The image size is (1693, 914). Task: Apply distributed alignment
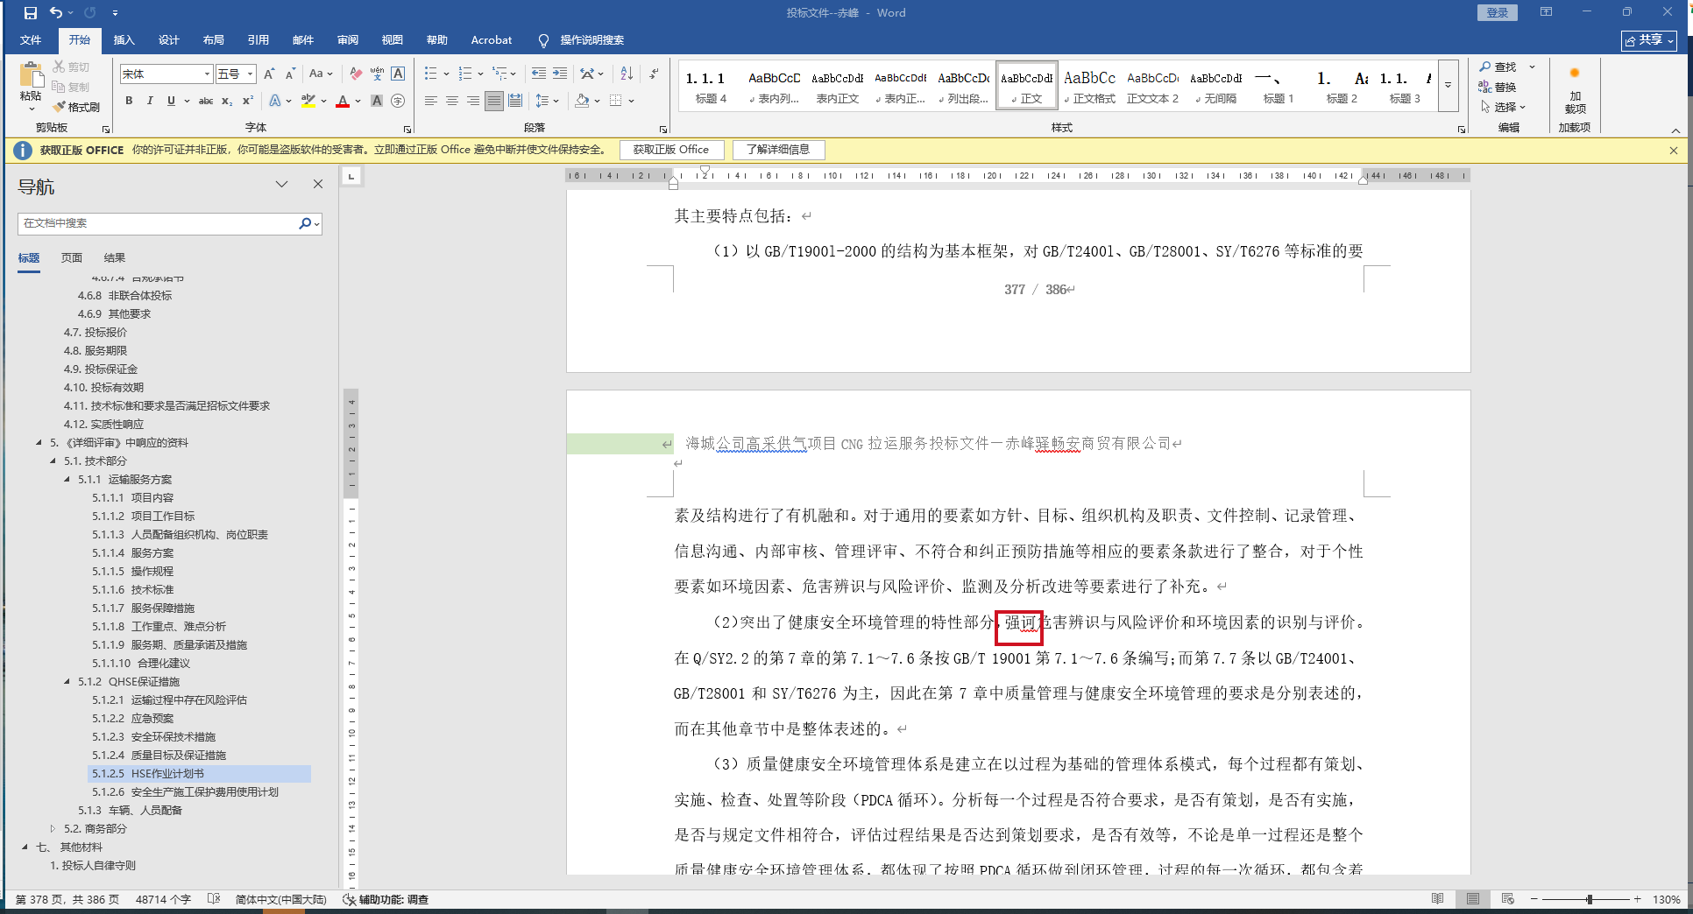click(x=515, y=101)
